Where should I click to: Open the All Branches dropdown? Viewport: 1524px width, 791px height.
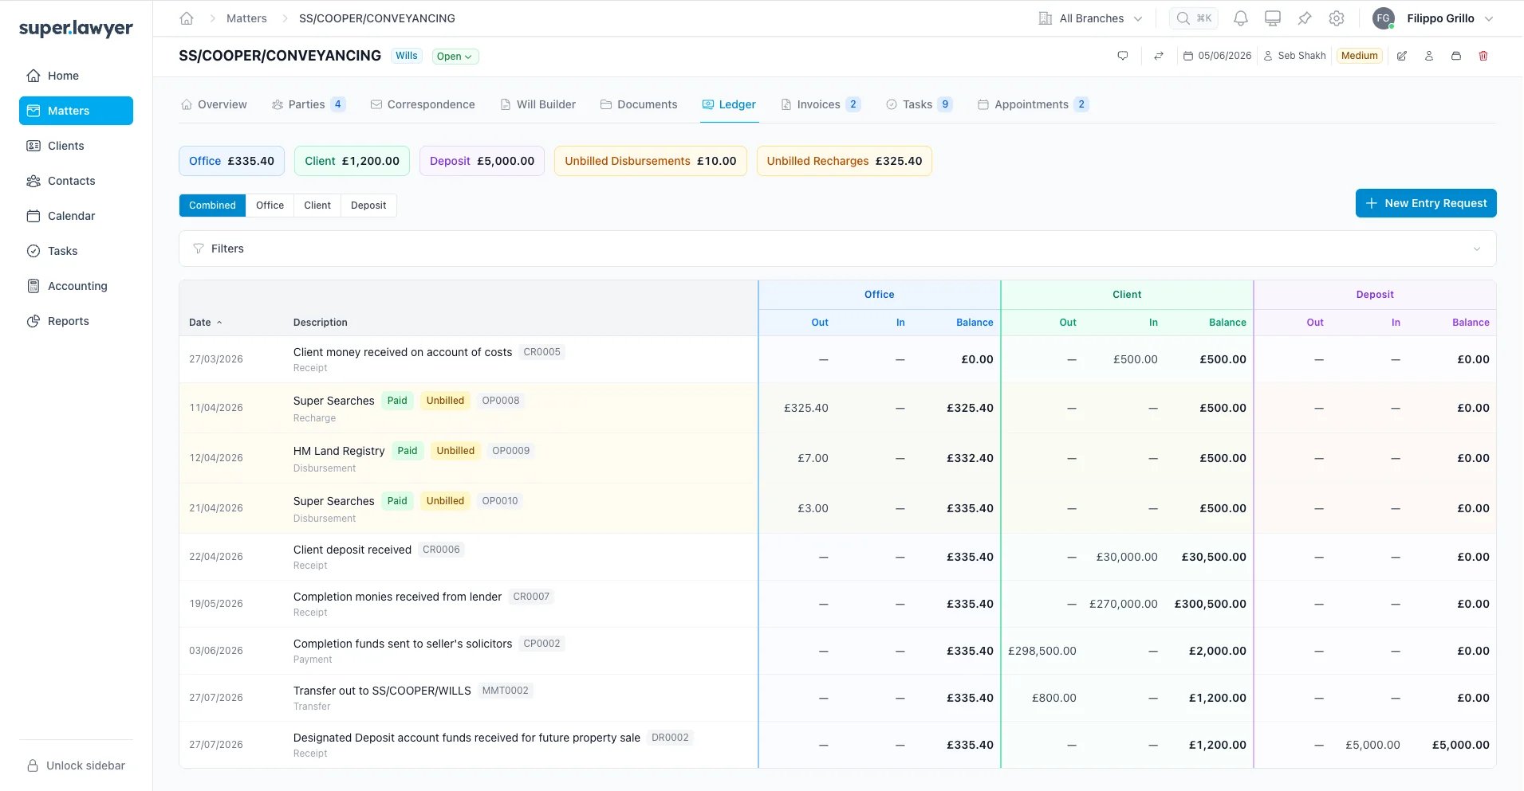pos(1090,18)
